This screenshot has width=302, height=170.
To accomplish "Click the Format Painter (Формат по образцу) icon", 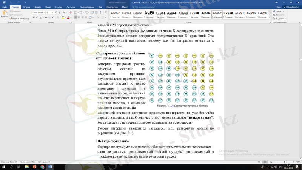I will (12, 18).
